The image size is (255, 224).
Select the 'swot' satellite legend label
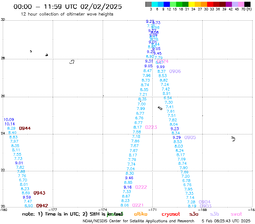236,214
